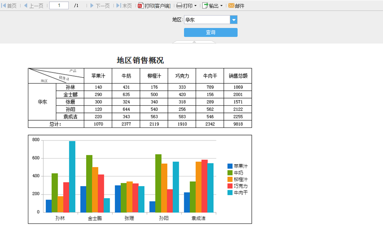Click the printer (打印) icon
The height and width of the screenshot is (239, 383).
tap(179, 6)
